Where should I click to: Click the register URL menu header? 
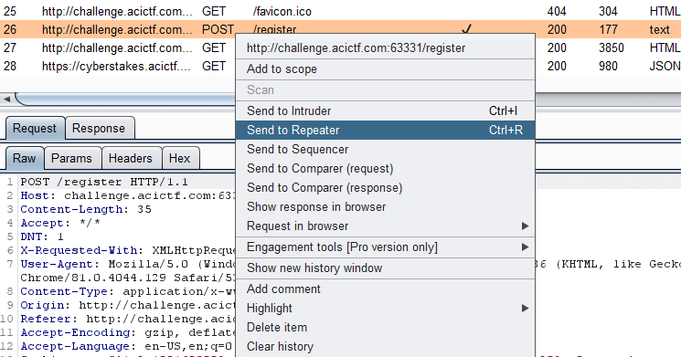click(385, 48)
